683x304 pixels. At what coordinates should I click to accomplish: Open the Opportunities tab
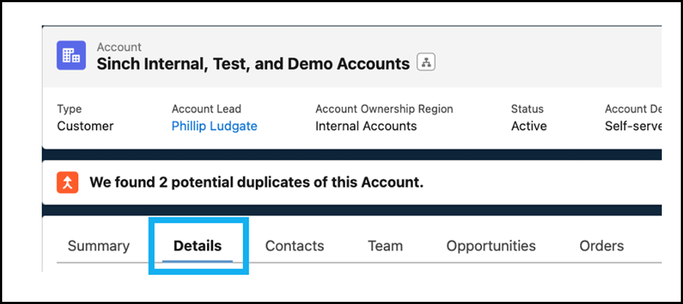click(x=491, y=246)
